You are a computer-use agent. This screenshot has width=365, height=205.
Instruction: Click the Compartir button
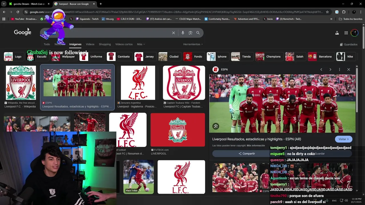247,154
